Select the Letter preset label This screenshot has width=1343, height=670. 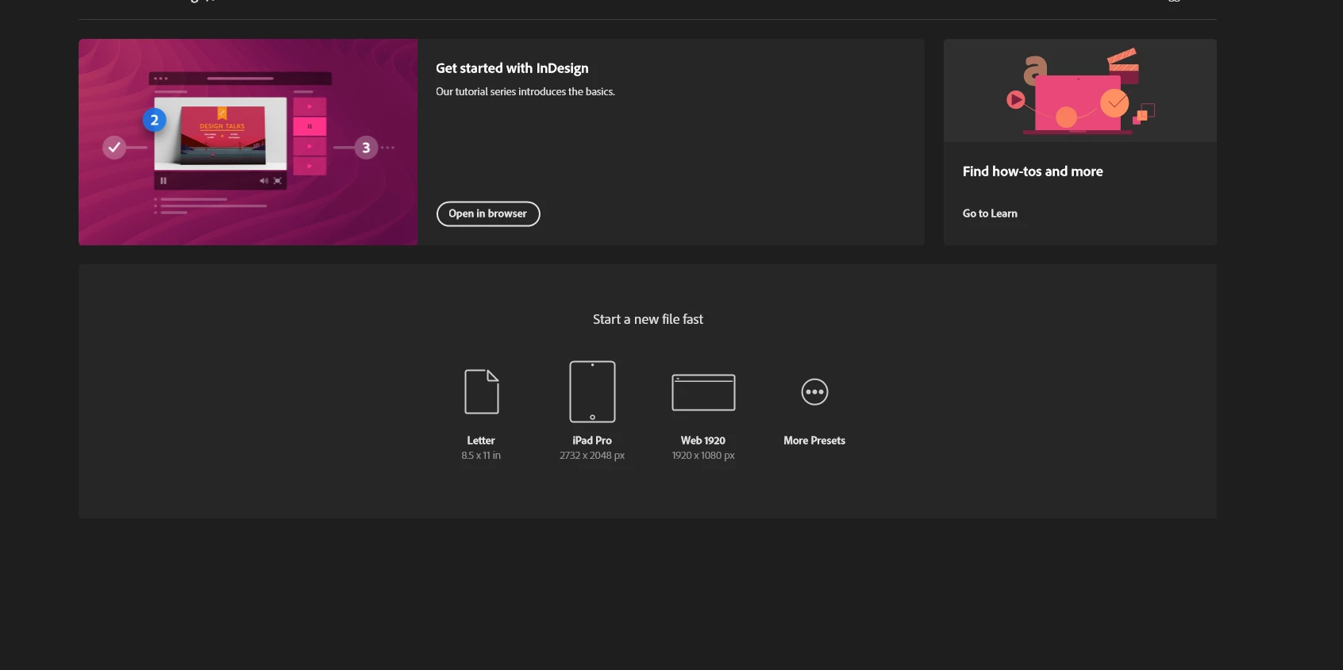481,441
